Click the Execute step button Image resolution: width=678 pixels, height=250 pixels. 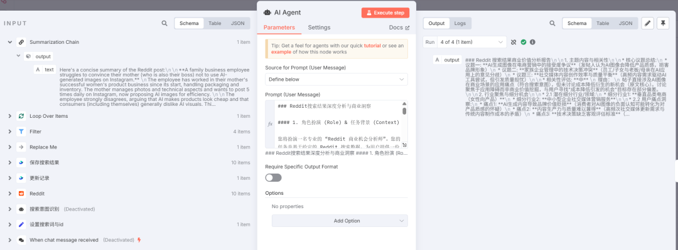pos(385,13)
